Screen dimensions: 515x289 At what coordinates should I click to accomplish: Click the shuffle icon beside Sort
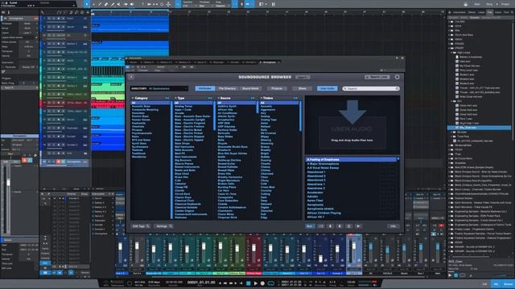(322, 226)
